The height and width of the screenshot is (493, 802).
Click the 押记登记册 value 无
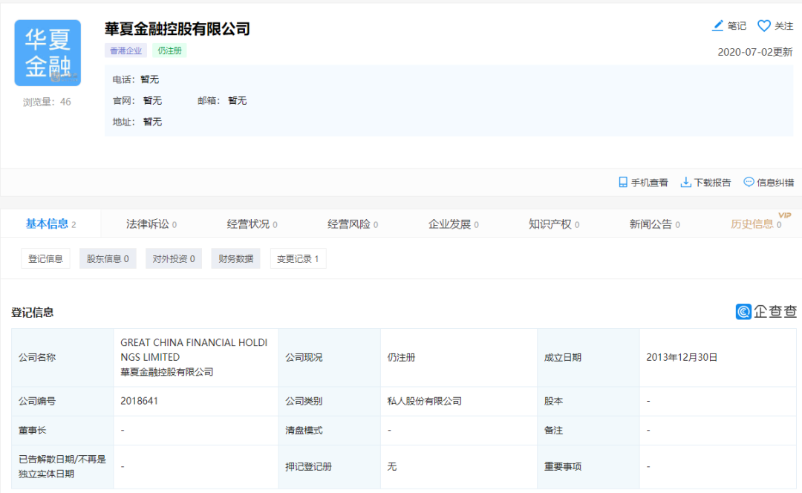click(392, 466)
